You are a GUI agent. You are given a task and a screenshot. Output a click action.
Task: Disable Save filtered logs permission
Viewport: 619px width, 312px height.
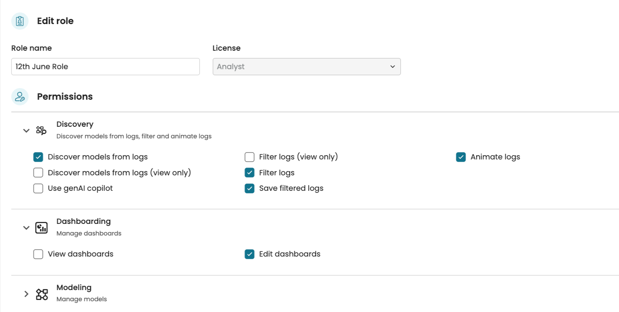point(250,189)
